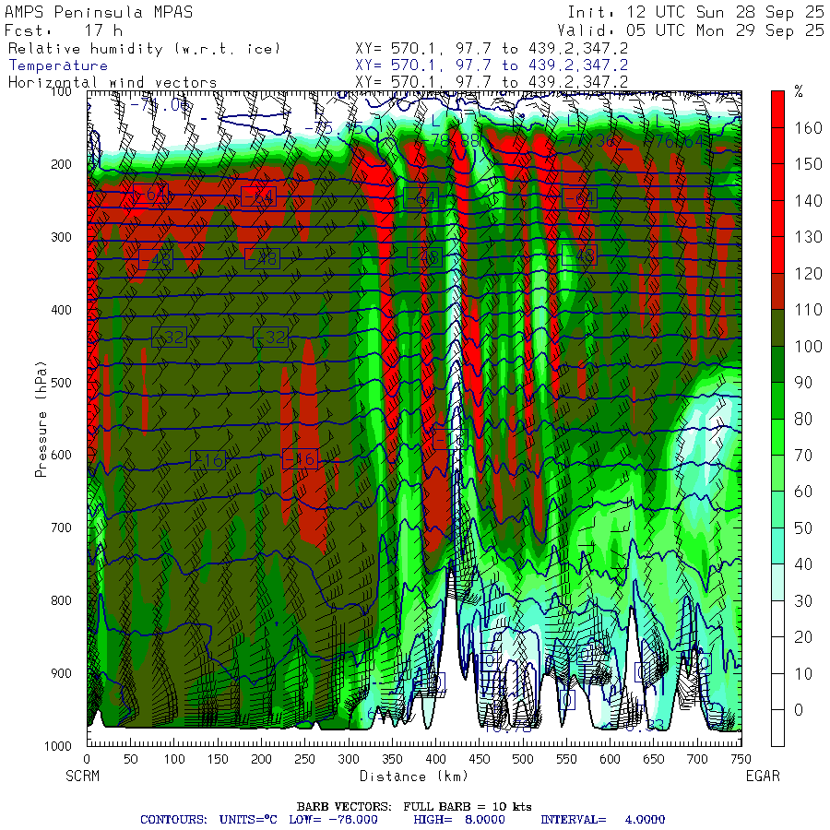Click the red colorbar segment above 160
Screen dimensions: 830x830
pyautogui.click(x=777, y=109)
